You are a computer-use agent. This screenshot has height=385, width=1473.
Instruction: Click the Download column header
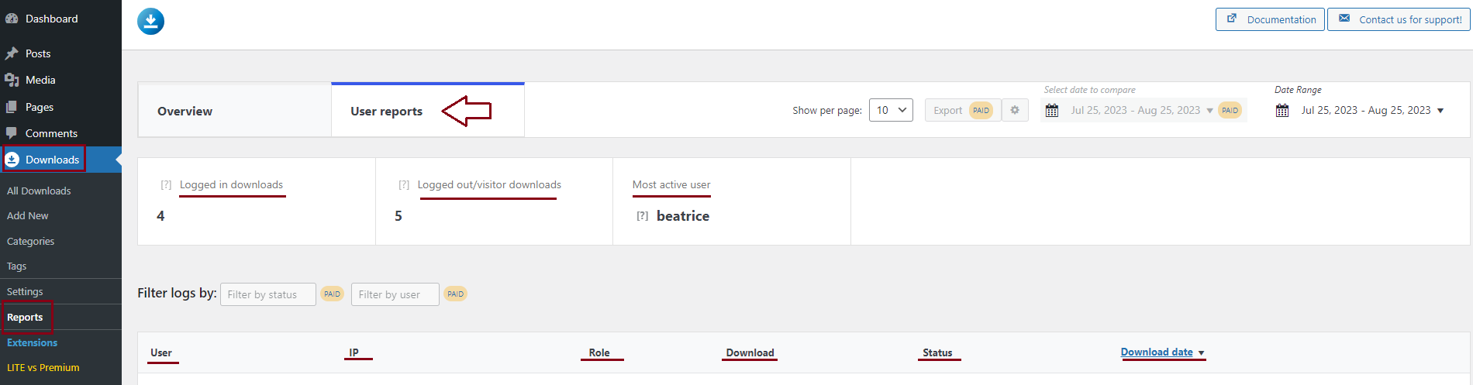750,352
